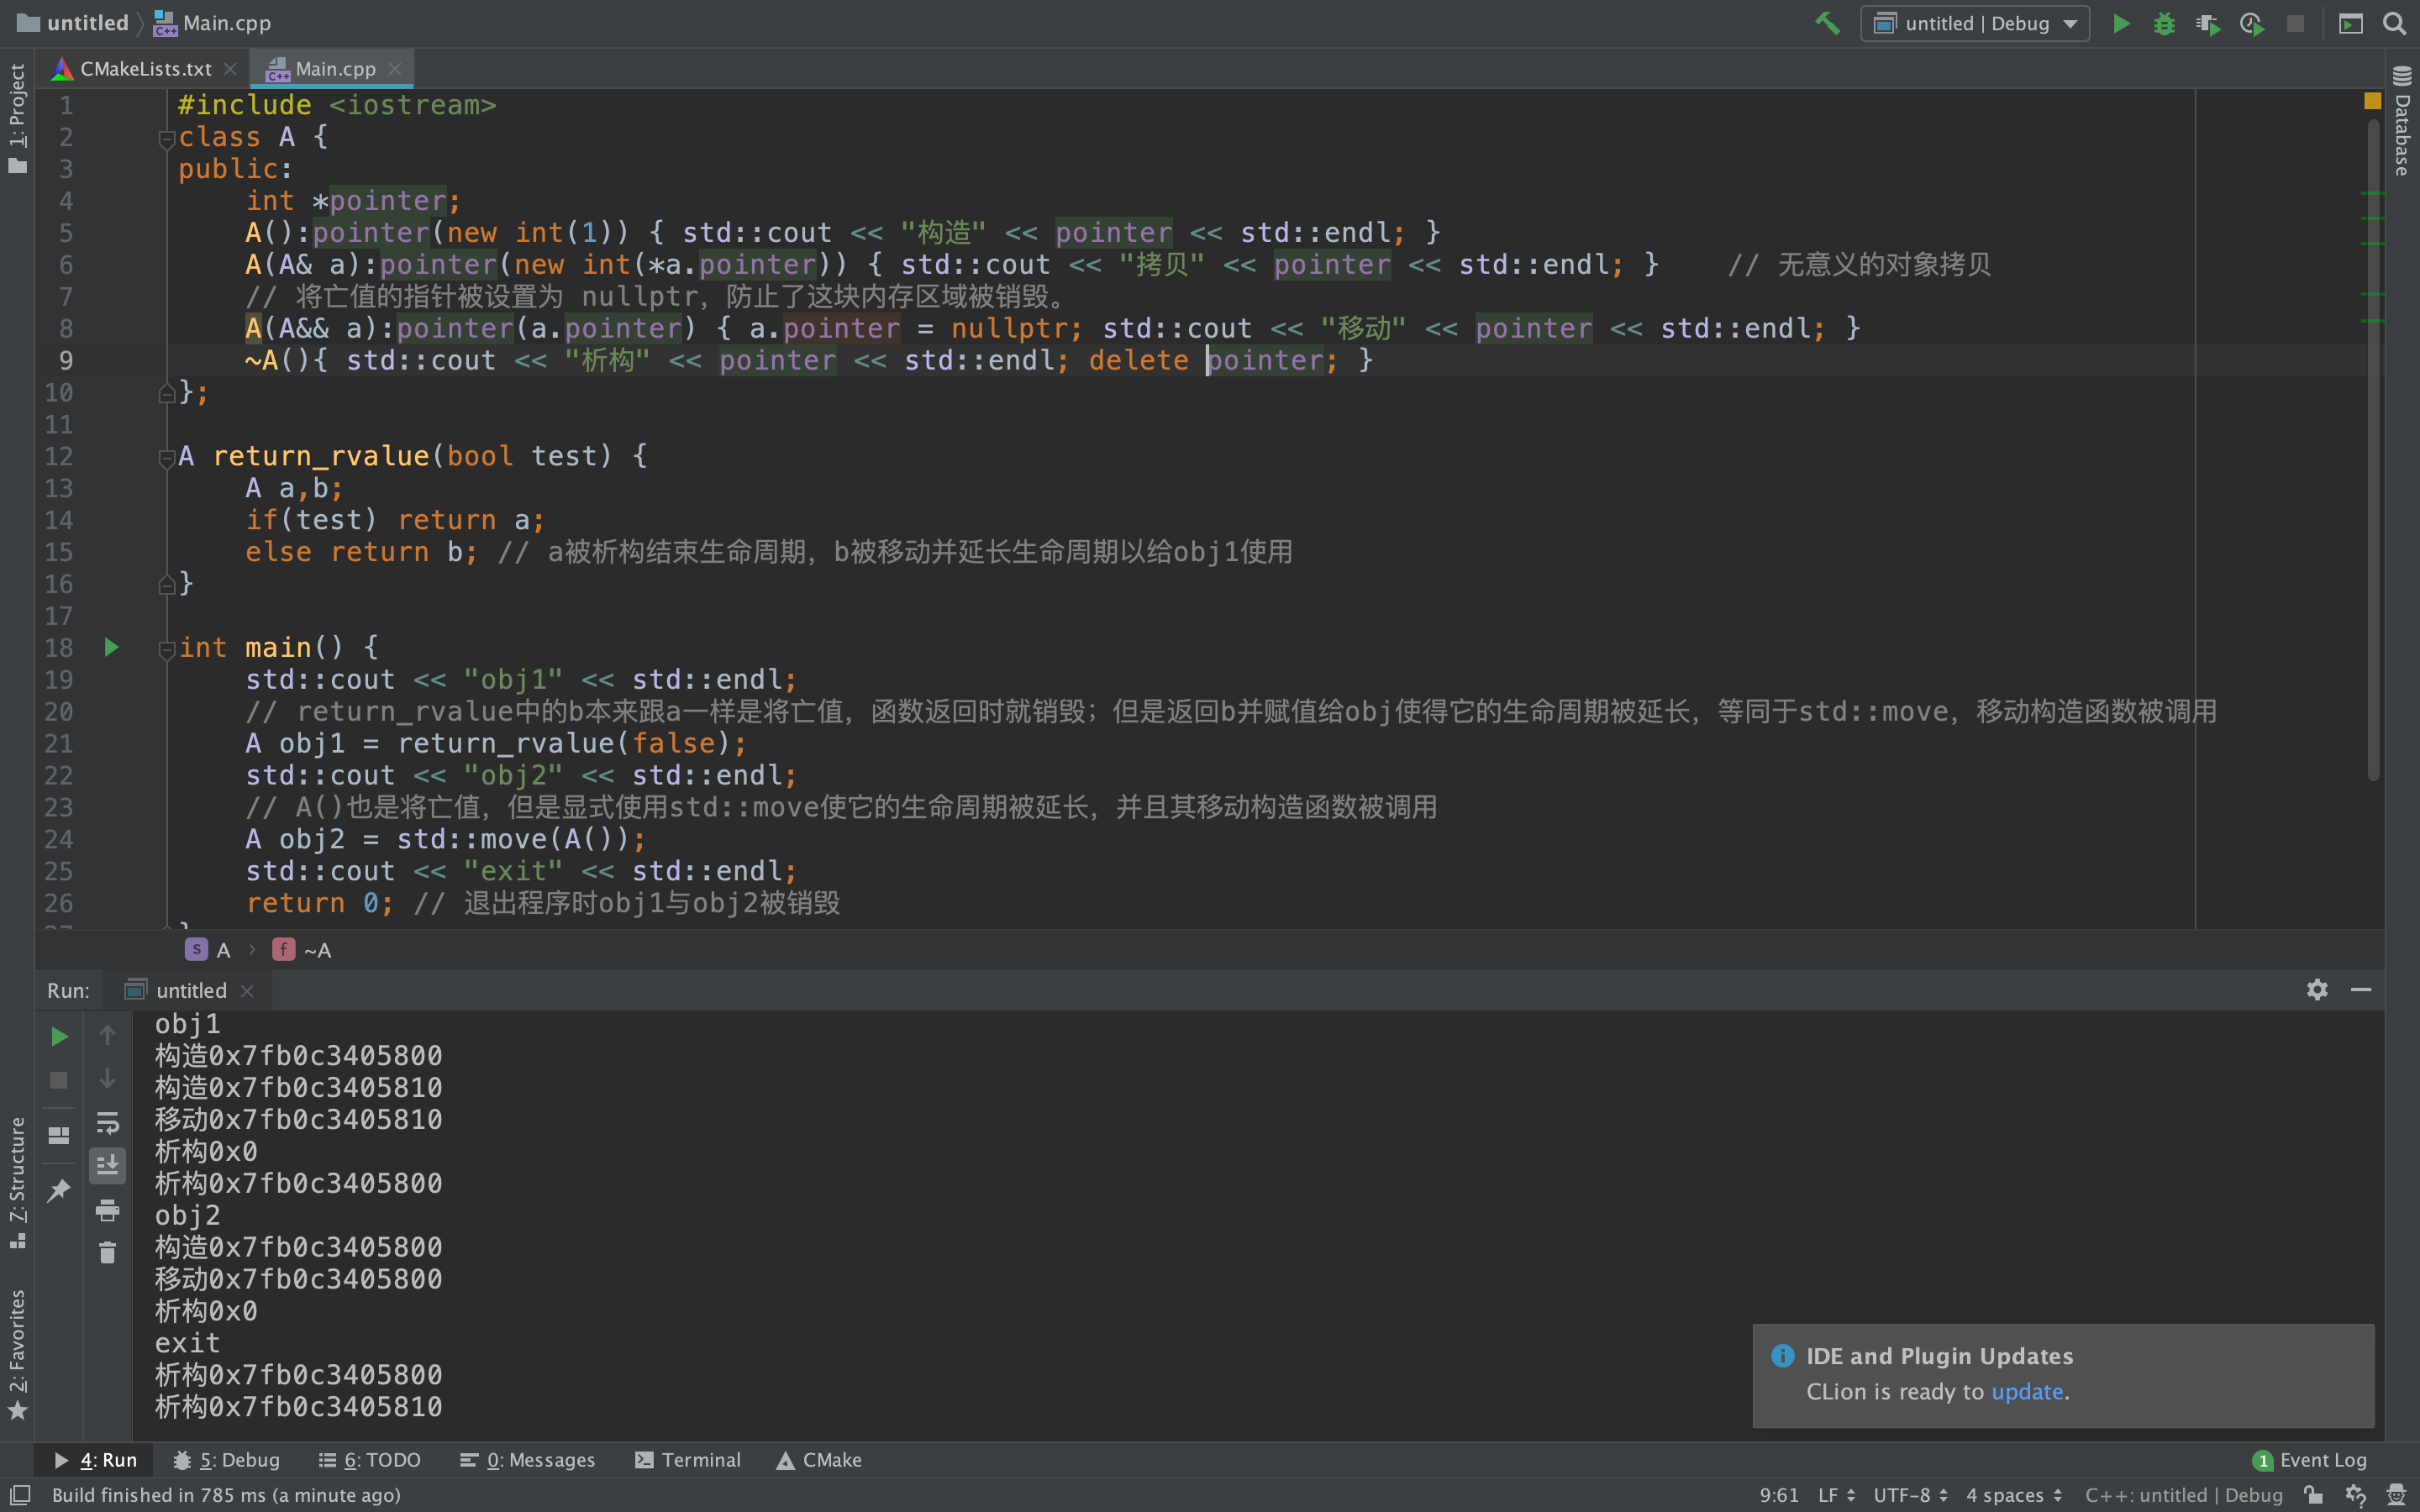Open the untitled | Debug configuration dropdown
This screenshot has height=1512, width=2420.
1975,23
